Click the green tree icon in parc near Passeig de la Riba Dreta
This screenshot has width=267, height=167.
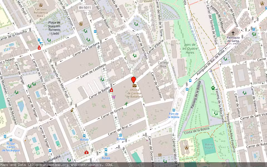tap(216, 113)
